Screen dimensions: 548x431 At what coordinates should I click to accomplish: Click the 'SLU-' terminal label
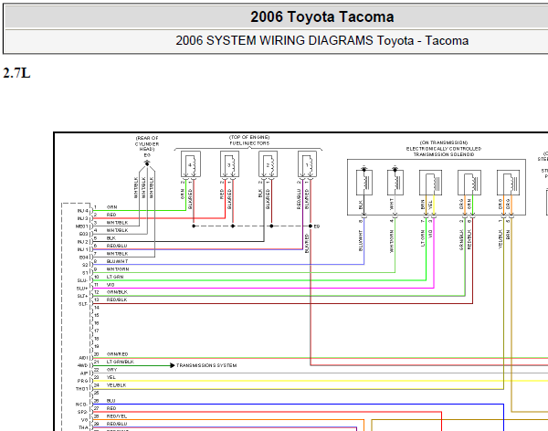(x=83, y=280)
